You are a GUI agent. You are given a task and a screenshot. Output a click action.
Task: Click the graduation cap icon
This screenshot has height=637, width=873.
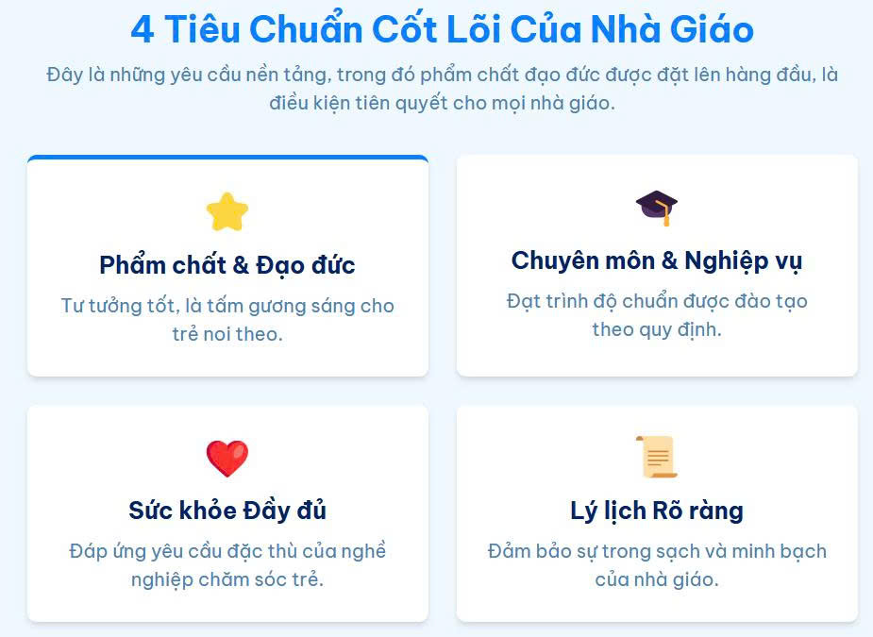657,208
